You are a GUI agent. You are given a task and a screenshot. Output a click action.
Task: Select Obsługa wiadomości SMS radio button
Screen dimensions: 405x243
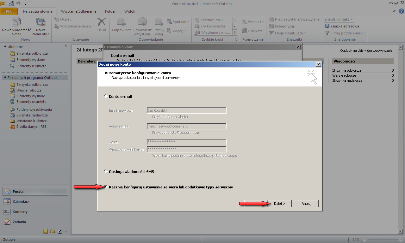click(106, 172)
